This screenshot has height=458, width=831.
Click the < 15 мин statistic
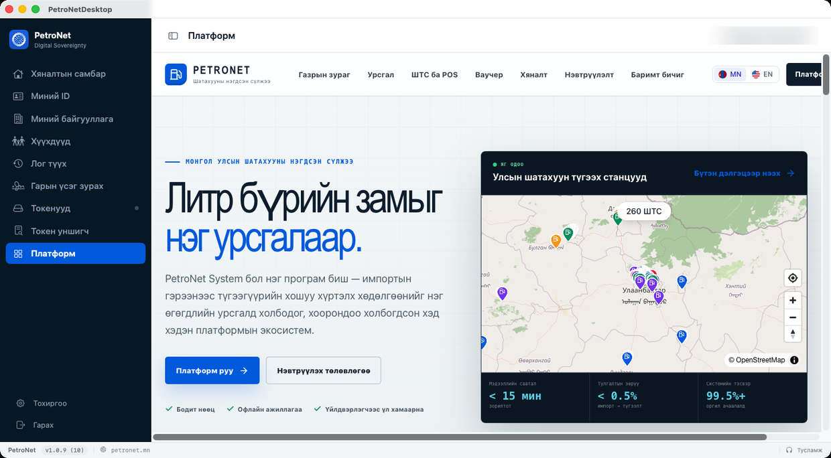point(515,396)
